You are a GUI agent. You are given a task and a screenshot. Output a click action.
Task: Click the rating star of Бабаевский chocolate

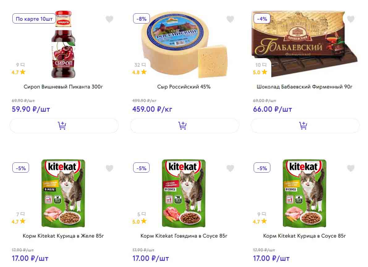click(264, 72)
